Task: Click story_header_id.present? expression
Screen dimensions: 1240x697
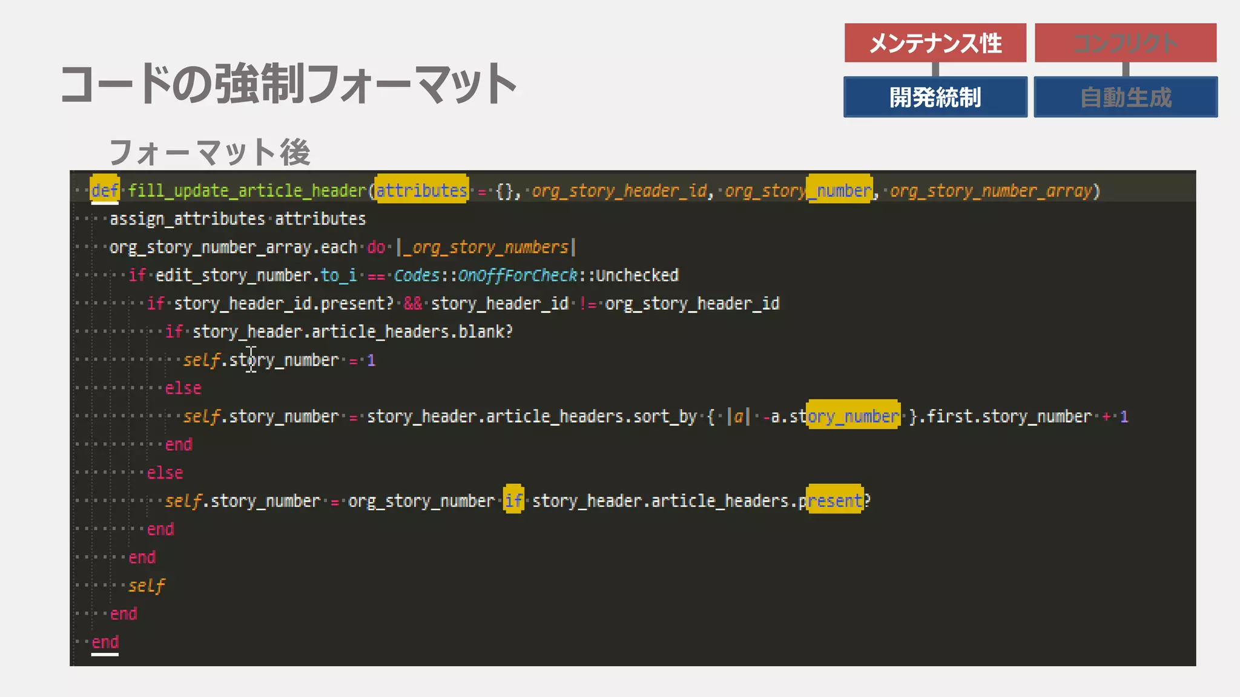Action: coord(284,303)
